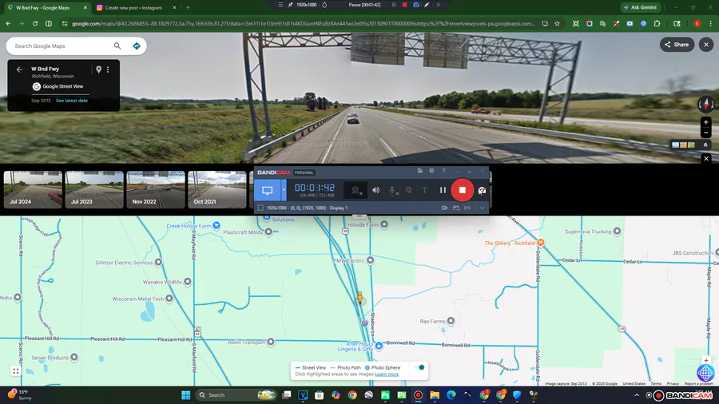The width and height of the screenshot is (719, 404).
Task: Click Creek Hollow Farm map marker
Action: [216, 225]
